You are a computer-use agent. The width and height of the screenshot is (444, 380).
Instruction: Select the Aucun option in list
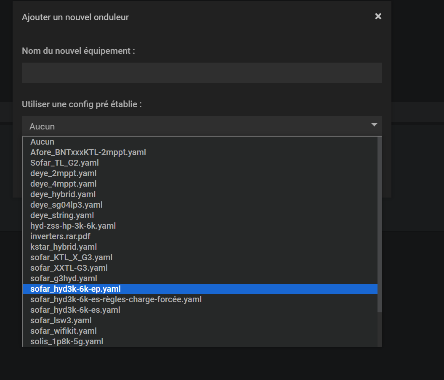point(43,142)
